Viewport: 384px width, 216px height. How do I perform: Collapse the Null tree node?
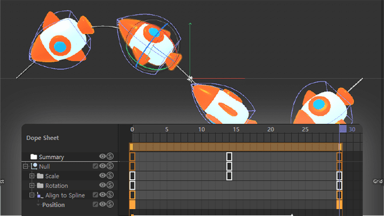(x=26, y=166)
